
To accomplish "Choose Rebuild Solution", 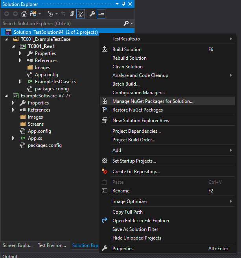I will (x=167, y=58).
